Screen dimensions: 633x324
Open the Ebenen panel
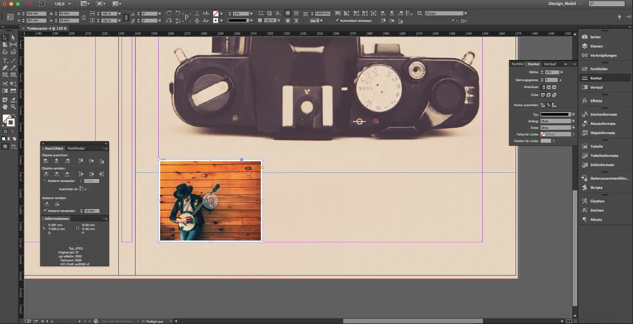596,46
